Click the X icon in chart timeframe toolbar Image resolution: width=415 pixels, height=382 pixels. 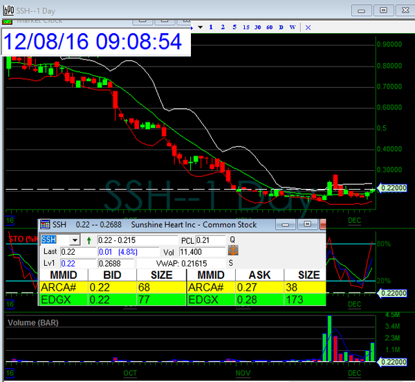(x=308, y=27)
